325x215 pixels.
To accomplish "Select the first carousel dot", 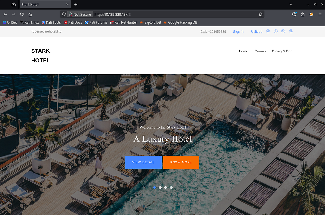I will pyautogui.click(x=155, y=187).
